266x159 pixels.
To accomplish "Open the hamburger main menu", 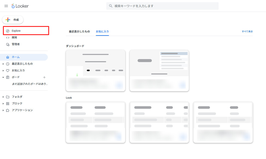I will point(6,6).
